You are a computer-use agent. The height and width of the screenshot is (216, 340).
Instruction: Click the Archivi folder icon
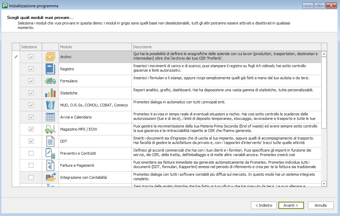[50, 57]
